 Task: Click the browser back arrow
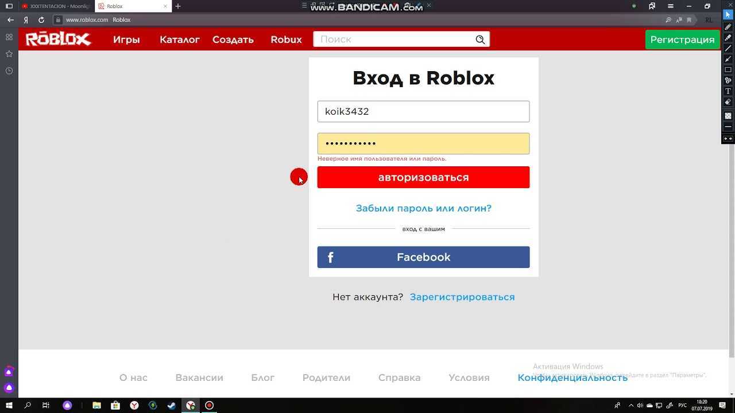[x=10, y=20]
